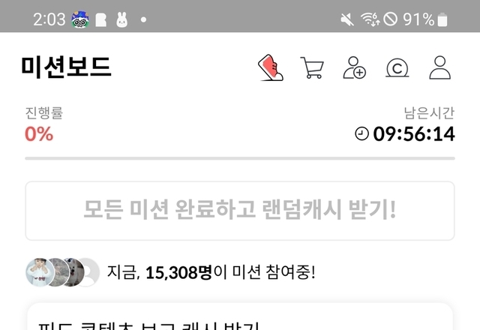Image resolution: width=480 pixels, height=330 pixels.
Task: Tap the battery indicator icon
Action: (x=442, y=19)
